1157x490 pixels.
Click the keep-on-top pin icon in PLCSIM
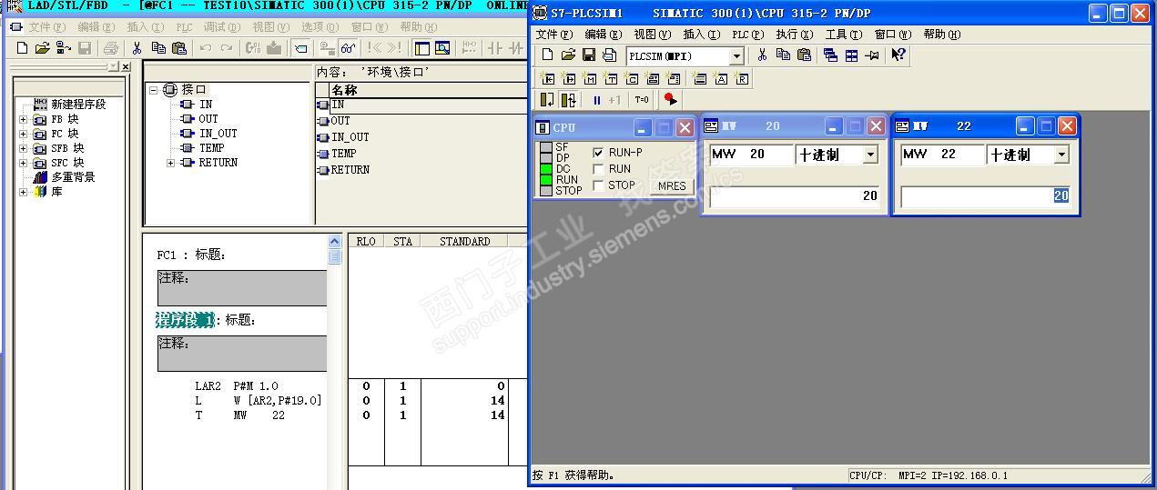pyautogui.click(x=872, y=55)
